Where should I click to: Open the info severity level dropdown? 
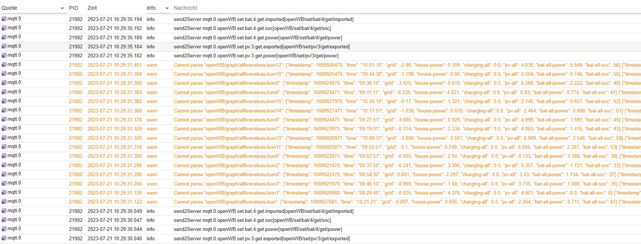point(167,8)
